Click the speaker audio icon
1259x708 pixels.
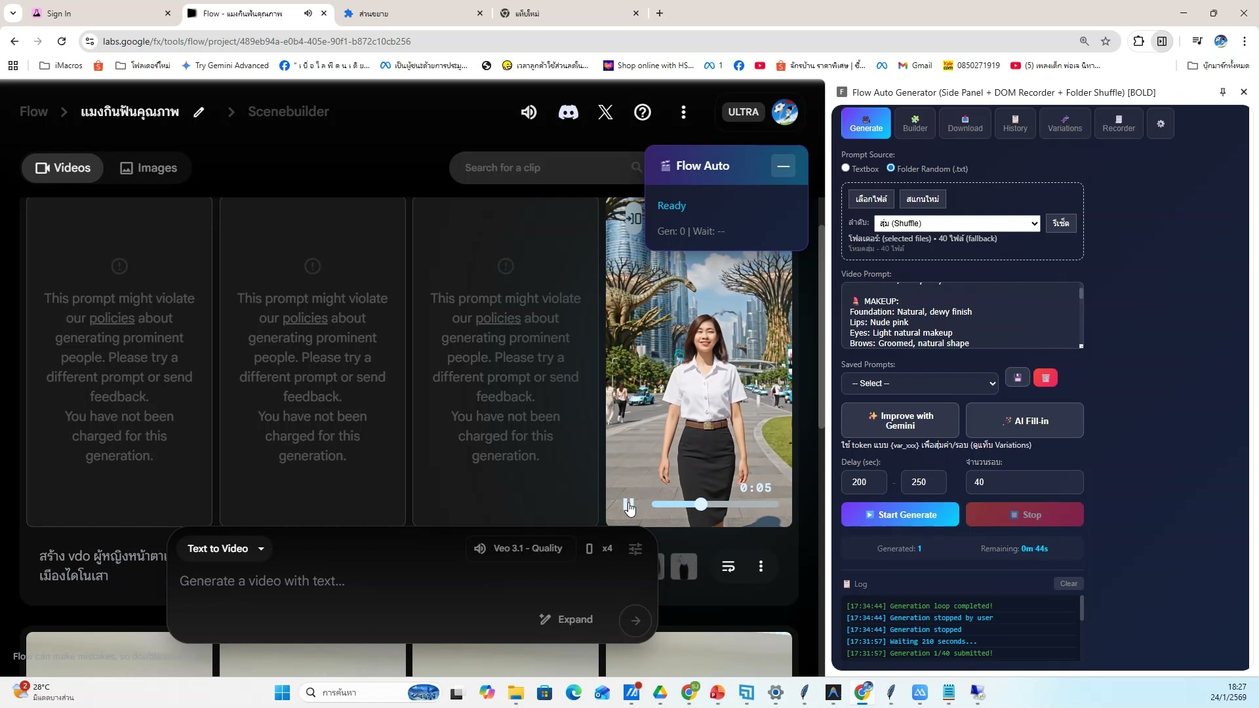point(529,111)
